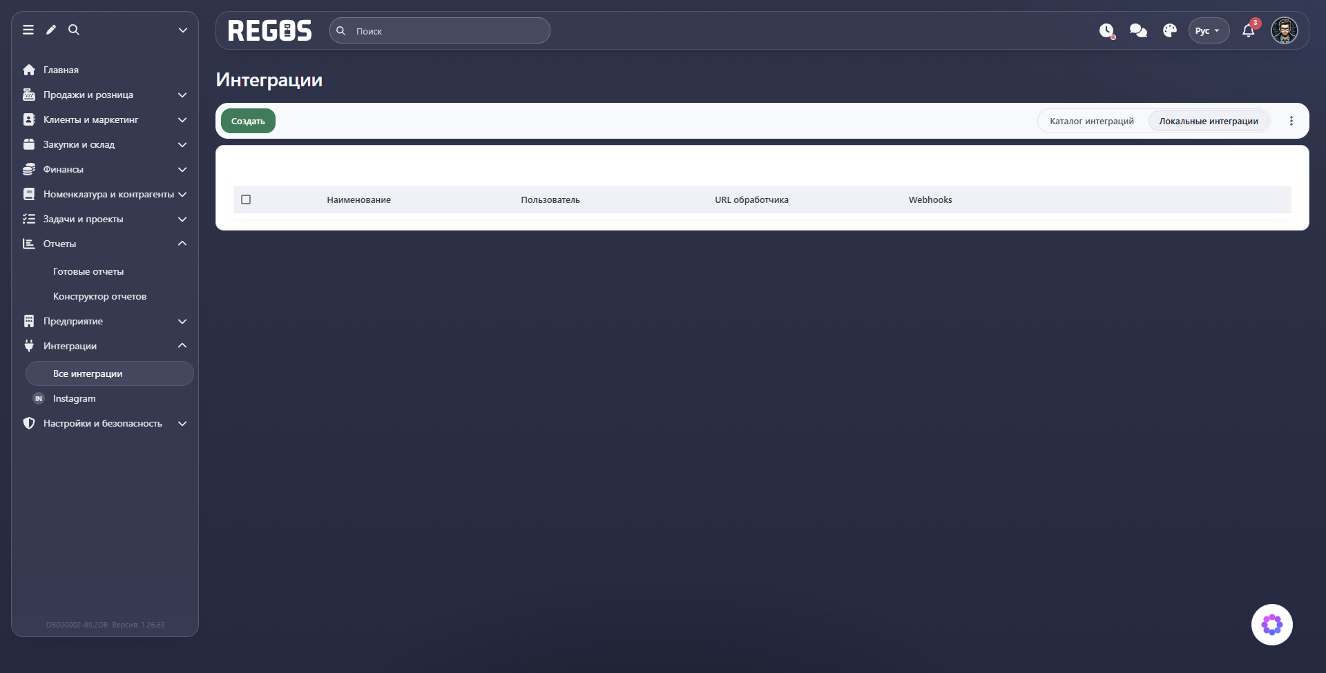Focus the Поиск search field
The height and width of the screenshot is (673, 1326).
[x=440, y=31]
